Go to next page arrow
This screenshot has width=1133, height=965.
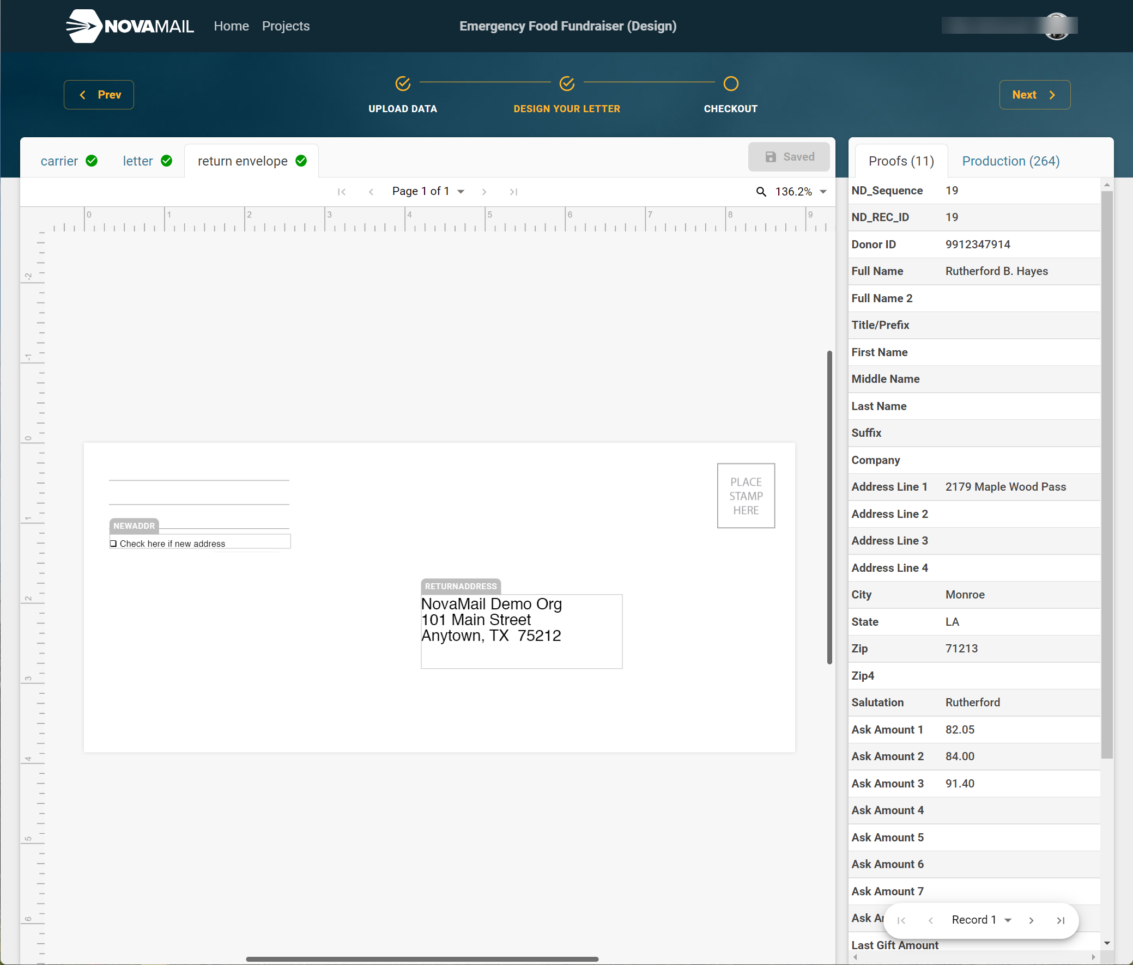click(484, 192)
